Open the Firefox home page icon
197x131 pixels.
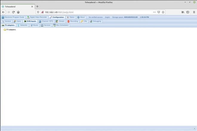pyautogui.click(x=18, y=12)
